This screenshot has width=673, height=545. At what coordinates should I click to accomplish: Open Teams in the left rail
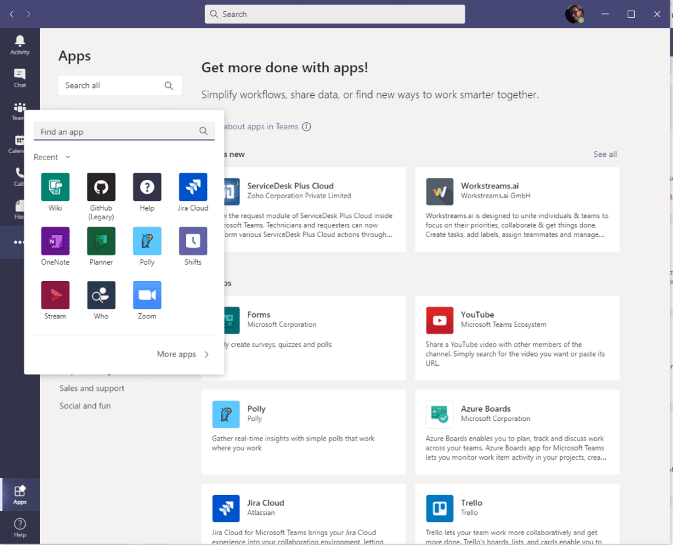coord(20,110)
